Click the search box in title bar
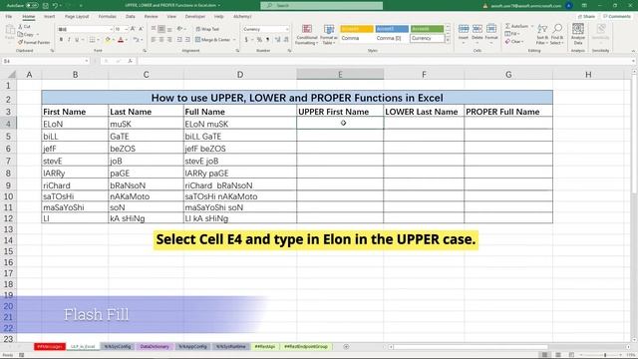Image resolution: width=638 pixels, height=359 pixels. click(x=321, y=6)
